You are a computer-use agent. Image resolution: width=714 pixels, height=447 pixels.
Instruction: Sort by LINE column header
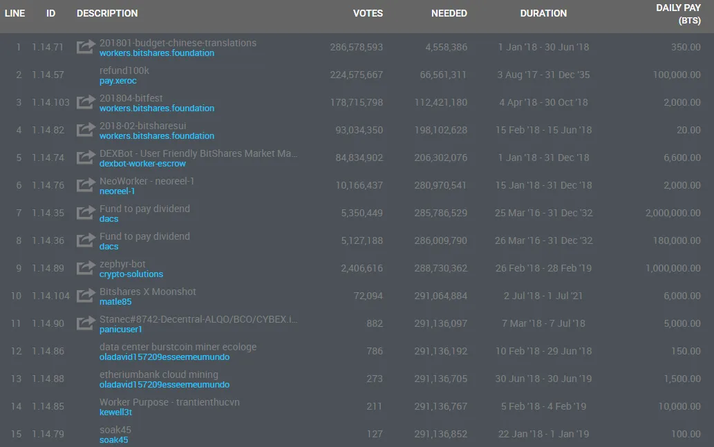[x=15, y=13]
